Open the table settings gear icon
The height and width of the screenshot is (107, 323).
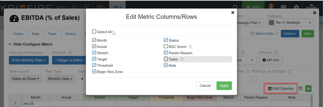[301, 89]
